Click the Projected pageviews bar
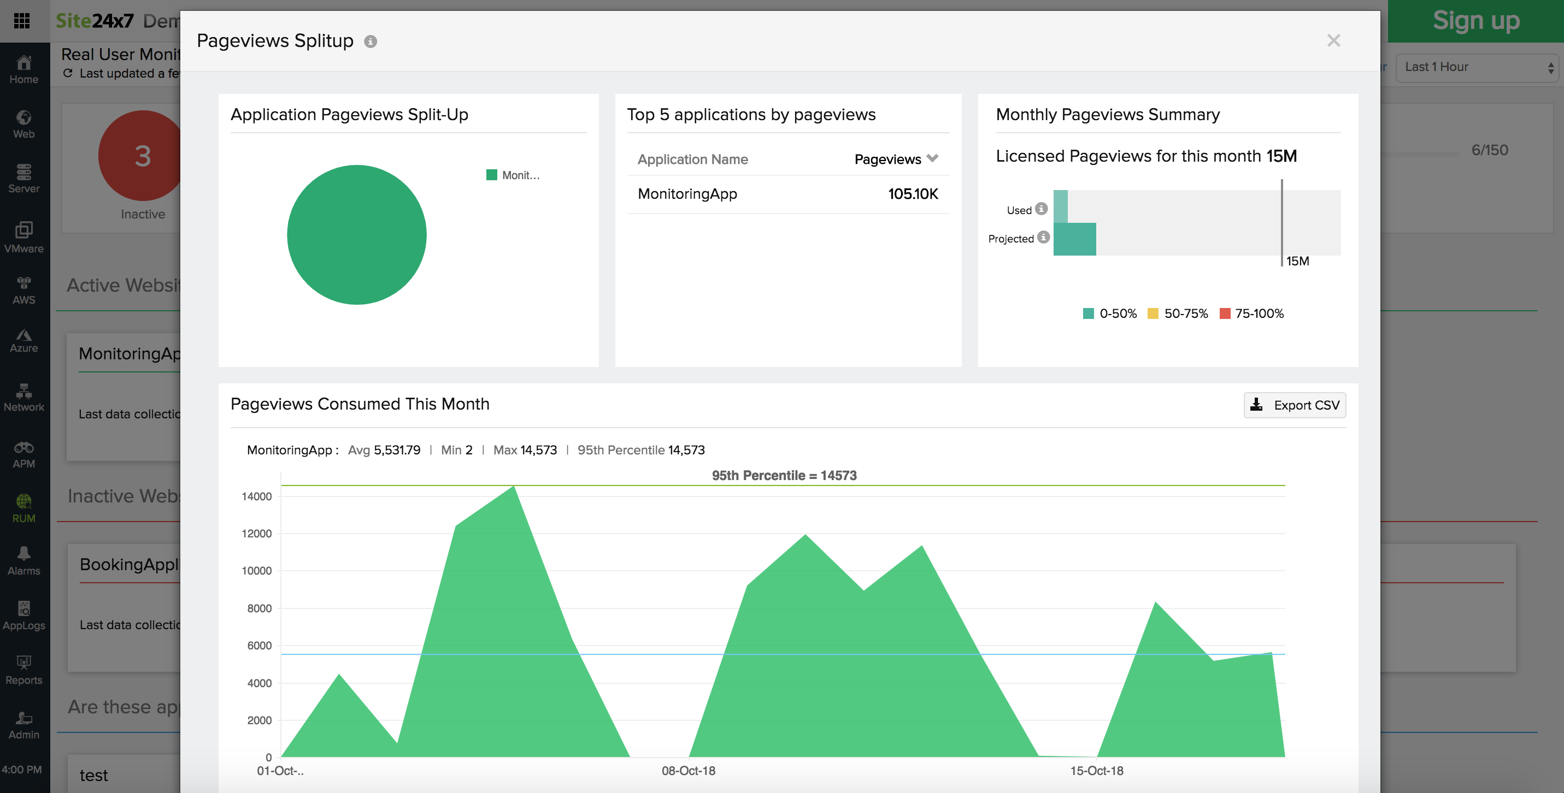Viewport: 1564px width, 793px height. point(1075,239)
